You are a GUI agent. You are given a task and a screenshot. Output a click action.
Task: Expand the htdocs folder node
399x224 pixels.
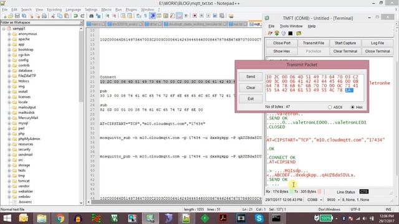[x=9, y=81]
